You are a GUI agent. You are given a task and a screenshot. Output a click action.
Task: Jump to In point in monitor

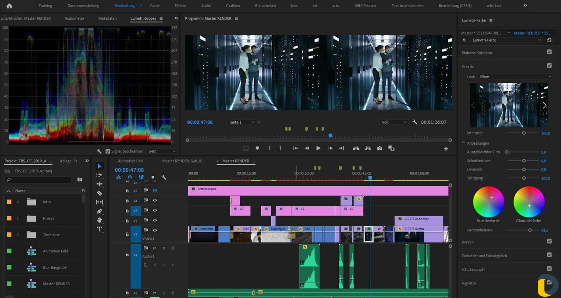(295, 148)
